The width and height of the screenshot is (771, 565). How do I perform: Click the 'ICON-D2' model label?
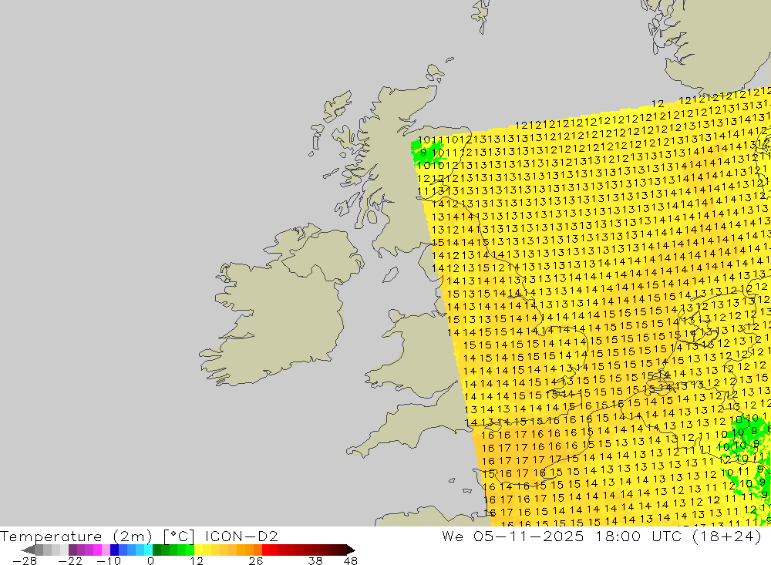[241, 536]
